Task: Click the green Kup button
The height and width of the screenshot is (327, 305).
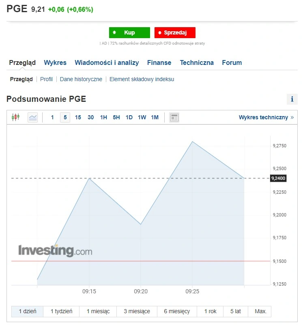Action: (x=129, y=32)
